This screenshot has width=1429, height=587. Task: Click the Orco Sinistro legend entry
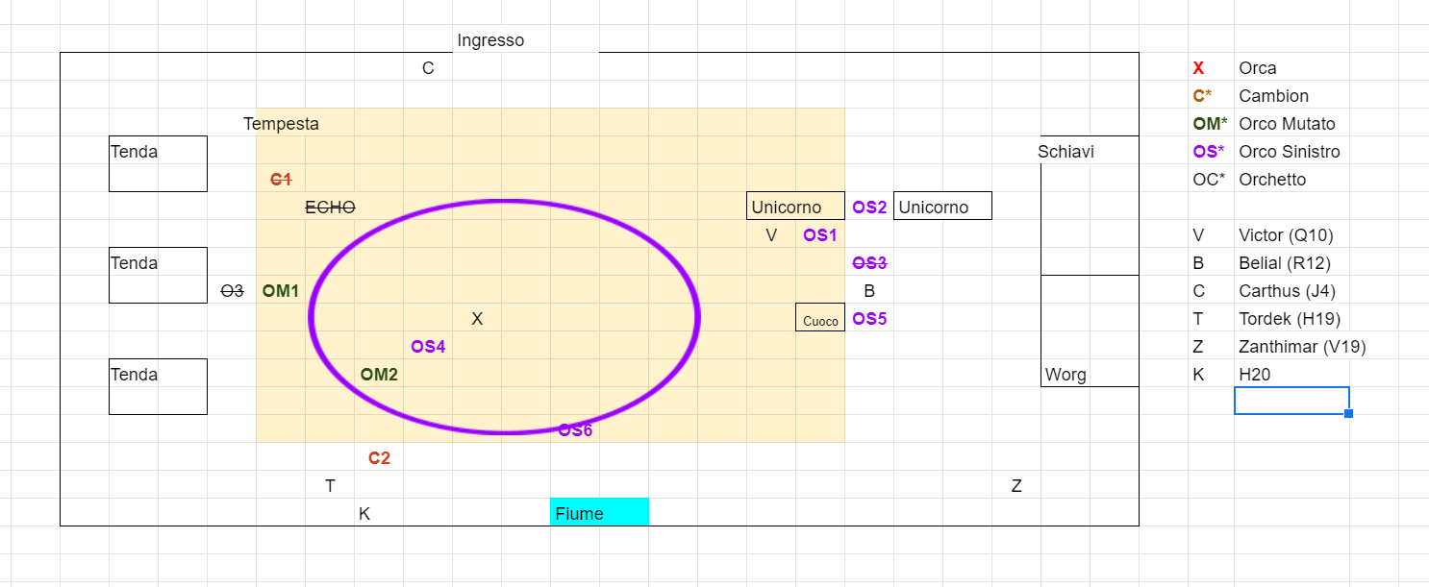click(x=1289, y=152)
